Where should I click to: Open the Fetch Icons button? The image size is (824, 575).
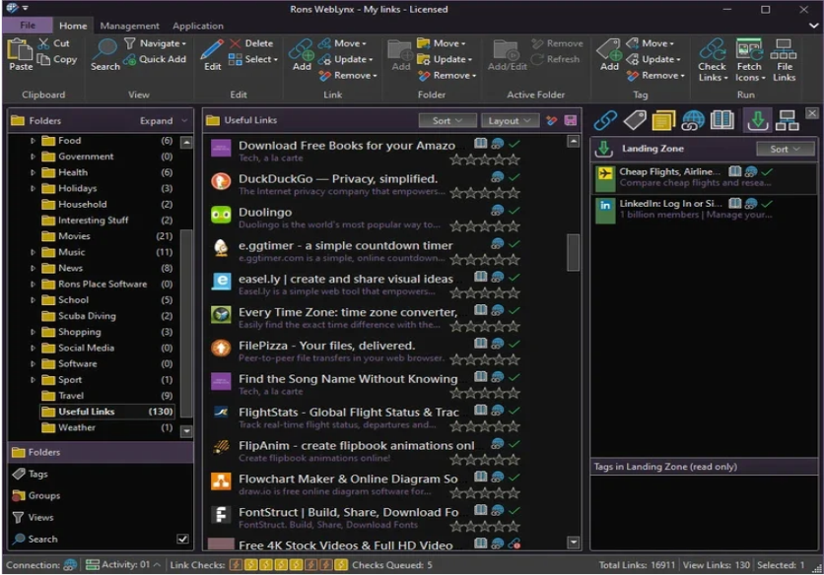(x=749, y=60)
